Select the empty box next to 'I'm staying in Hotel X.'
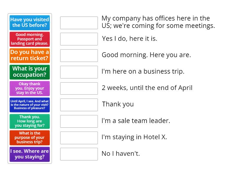 click(x=79, y=137)
